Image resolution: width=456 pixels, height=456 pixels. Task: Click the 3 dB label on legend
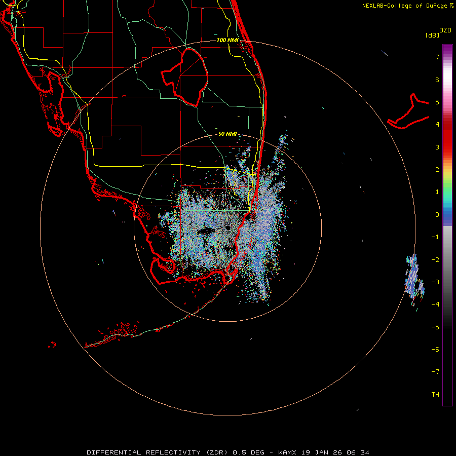[437, 147]
